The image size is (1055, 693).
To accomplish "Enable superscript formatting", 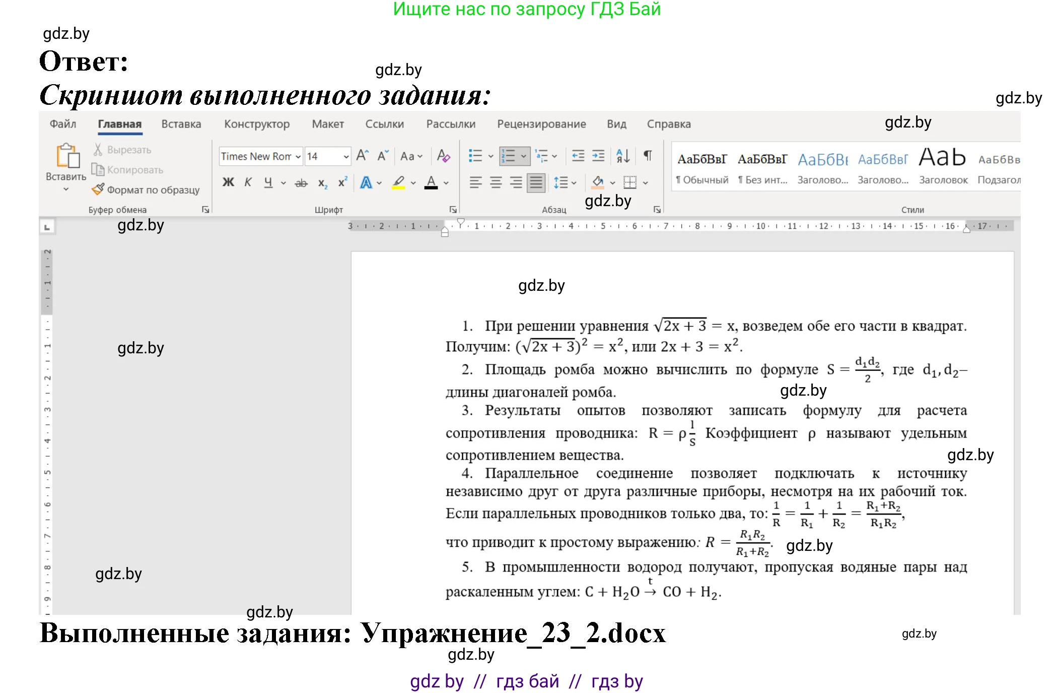I will pos(342,182).
